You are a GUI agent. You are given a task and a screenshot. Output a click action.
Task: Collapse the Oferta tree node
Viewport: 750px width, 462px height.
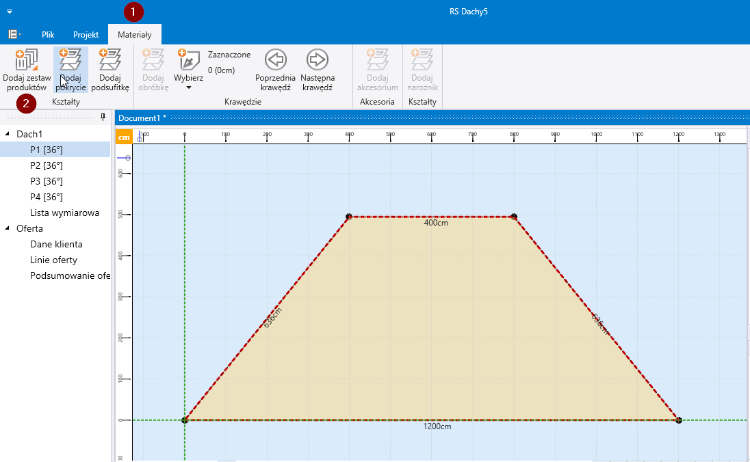tap(8, 229)
